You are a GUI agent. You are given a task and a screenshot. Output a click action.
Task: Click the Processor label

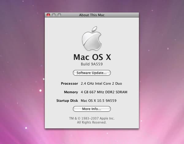point(70,83)
